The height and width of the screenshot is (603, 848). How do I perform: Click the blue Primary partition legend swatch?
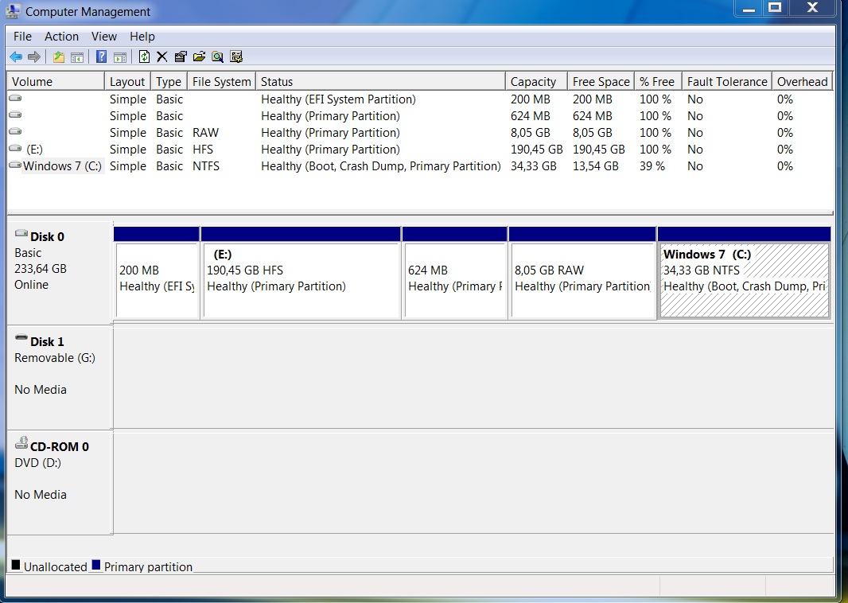coord(96,565)
